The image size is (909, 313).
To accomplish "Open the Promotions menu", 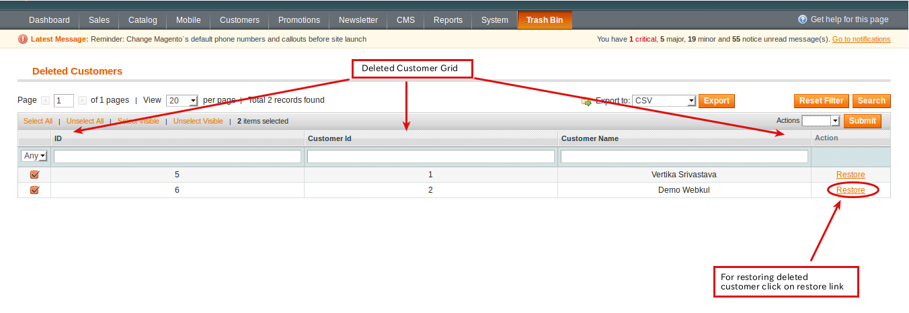I will point(299,20).
